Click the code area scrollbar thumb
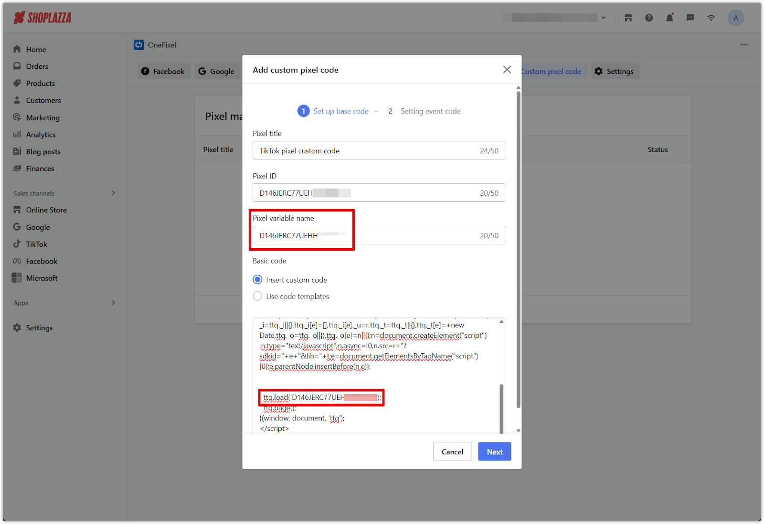Screen dimensions: 764x524 coord(501,409)
